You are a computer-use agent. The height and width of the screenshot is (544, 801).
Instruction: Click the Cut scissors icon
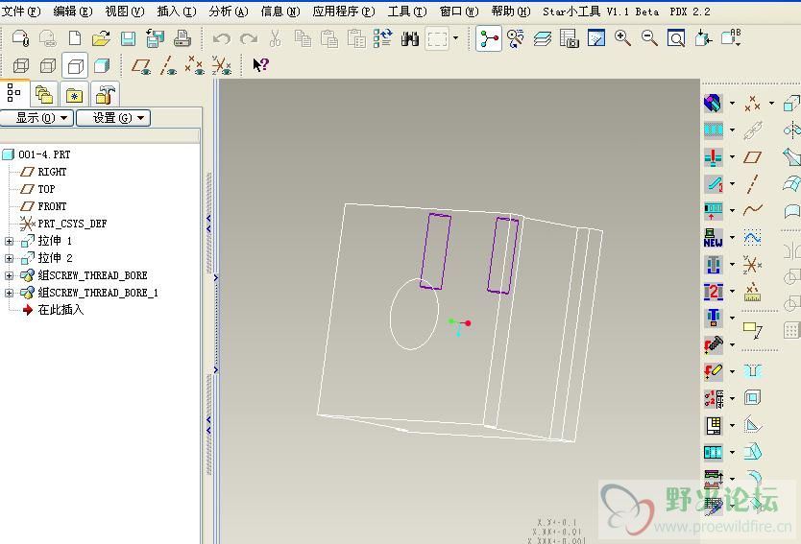[x=276, y=38]
